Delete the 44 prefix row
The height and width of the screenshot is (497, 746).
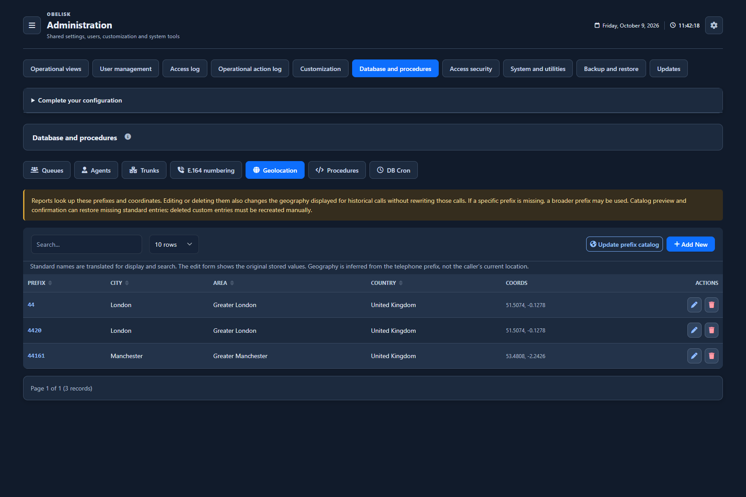coord(711,305)
